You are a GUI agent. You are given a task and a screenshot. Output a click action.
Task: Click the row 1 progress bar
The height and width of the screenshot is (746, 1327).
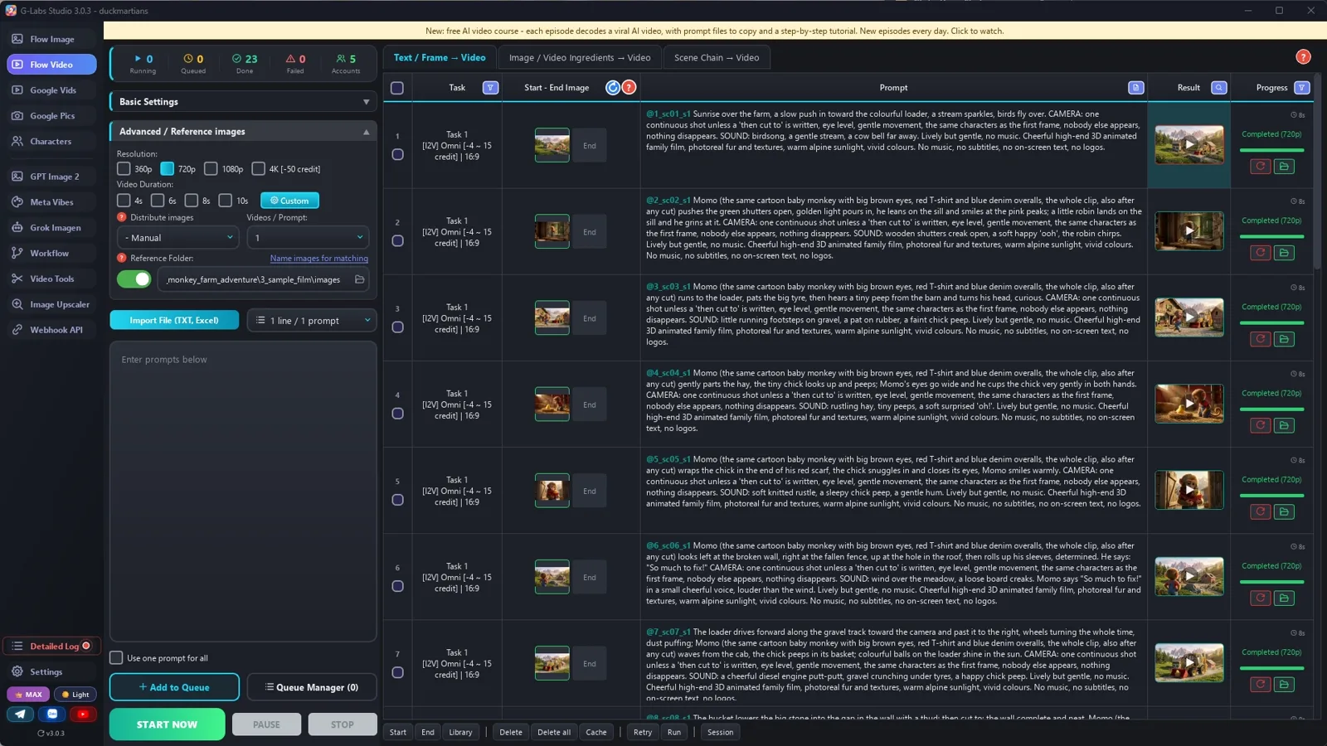click(x=1271, y=150)
